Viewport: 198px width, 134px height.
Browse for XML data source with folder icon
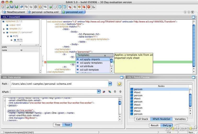click(119, 84)
